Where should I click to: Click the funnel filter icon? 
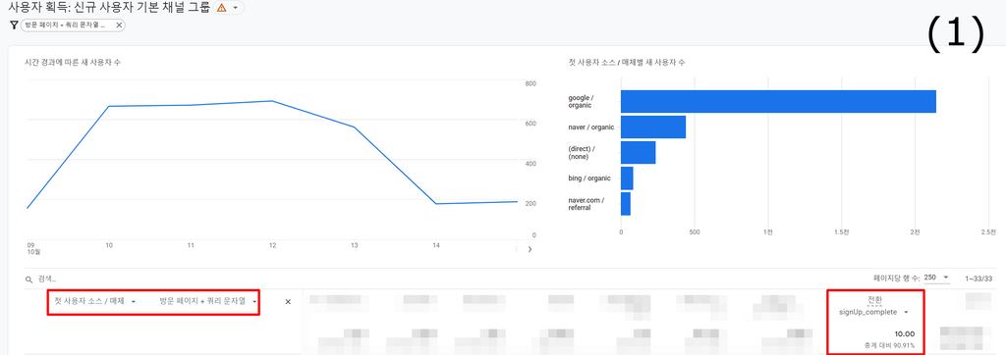tap(14, 25)
